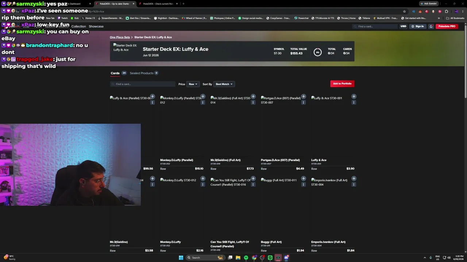The height and width of the screenshot is (262, 467).
Task: Add Monkey.D.Luffy (Parallel) card with plus icon
Action: (203, 96)
